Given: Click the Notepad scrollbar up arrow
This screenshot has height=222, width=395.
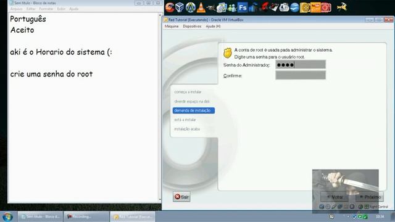Looking at the screenshot, I should point(160,15).
